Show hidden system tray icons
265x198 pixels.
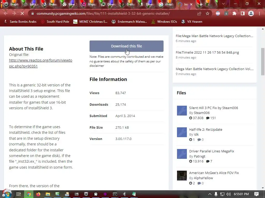(210, 194)
